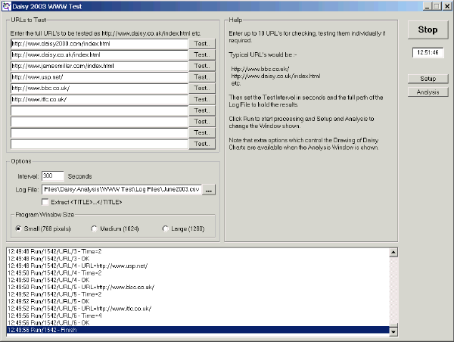Enable the Extract <TITLE> checkbox
The image size is (454, 342).
coord(45,202)
